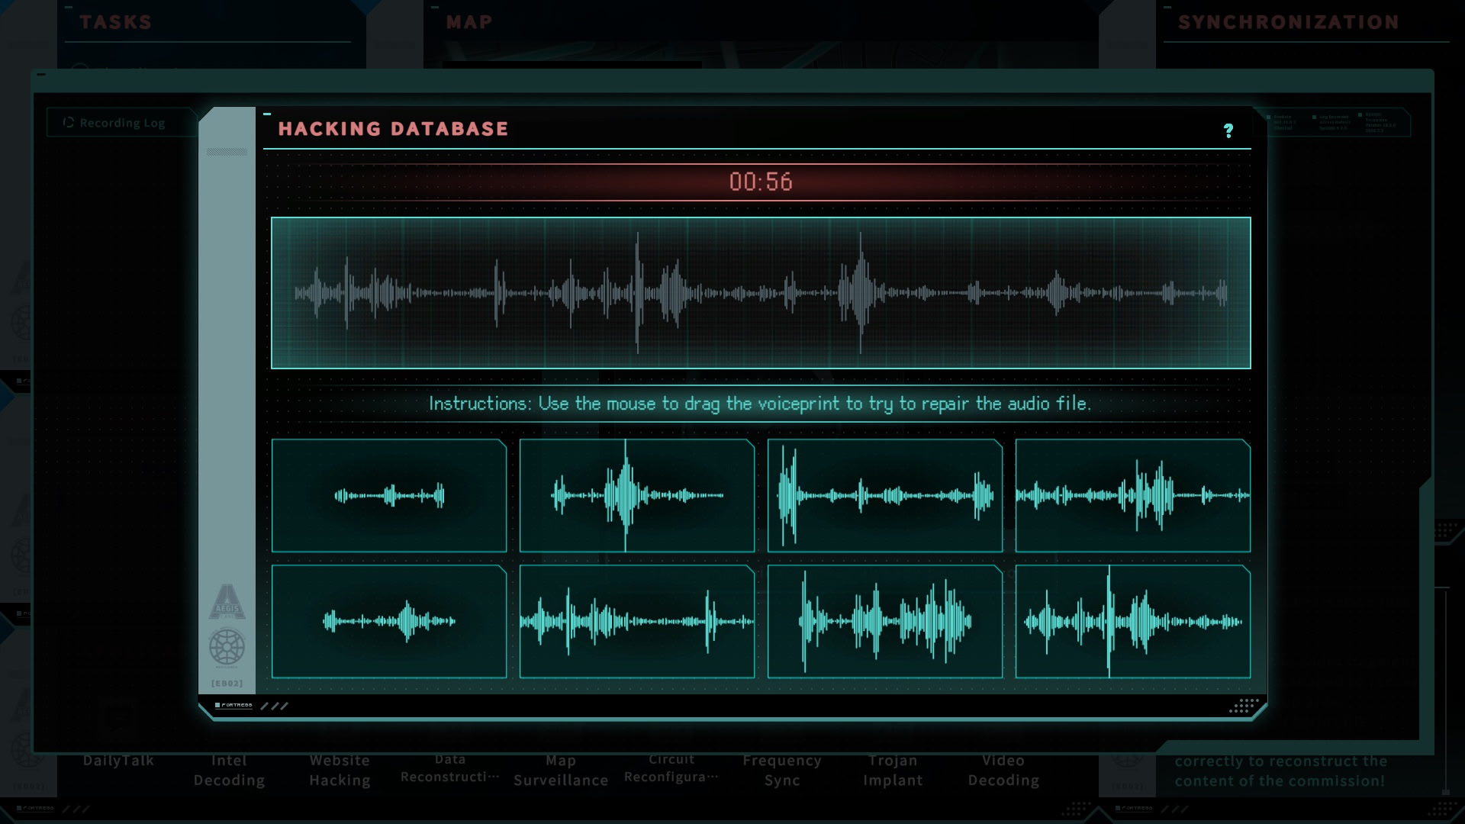1465x824 pixels.
Task: Open the Map Surveillance menu item
Action: (561, 770)
